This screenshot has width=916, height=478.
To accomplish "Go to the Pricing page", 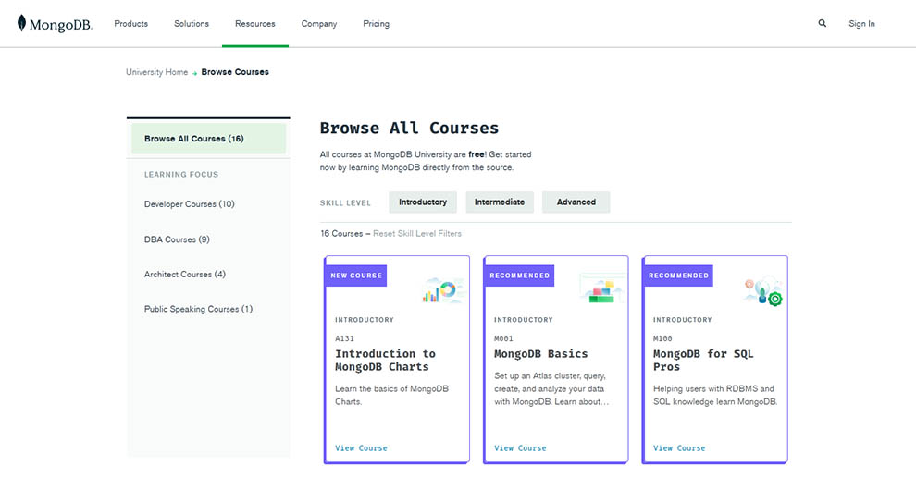I will (377, 24).
